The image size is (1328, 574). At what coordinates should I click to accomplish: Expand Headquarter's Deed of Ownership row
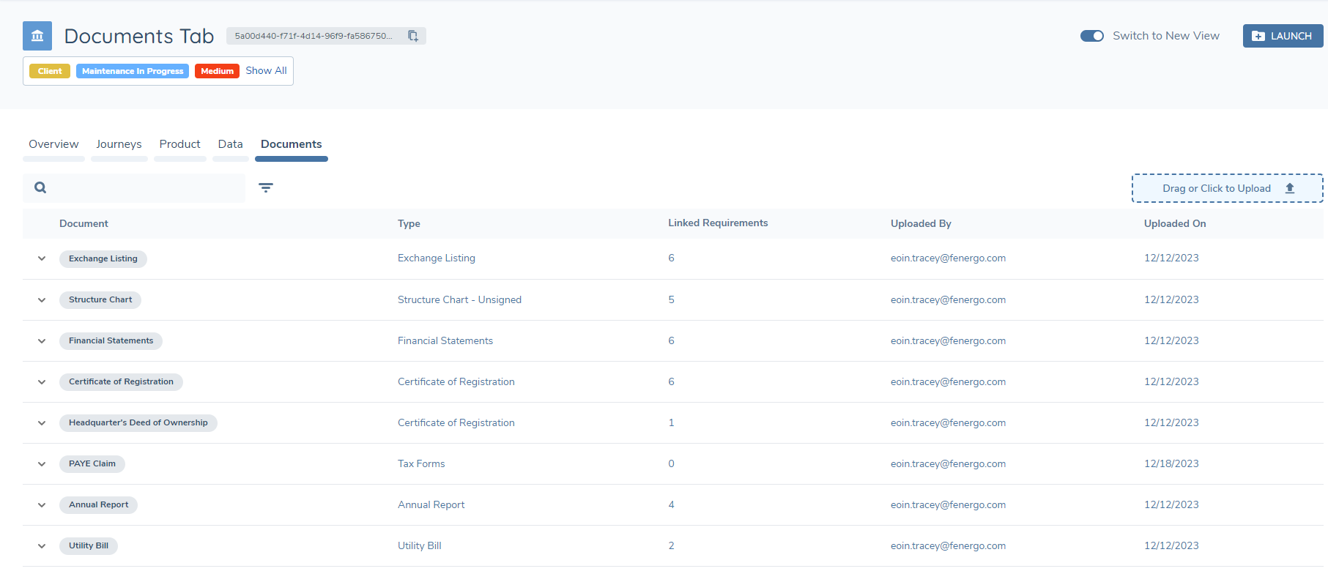[42, 423]
